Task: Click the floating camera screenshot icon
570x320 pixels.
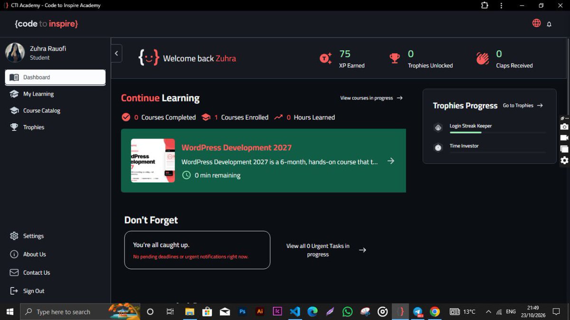Action: 564,127
